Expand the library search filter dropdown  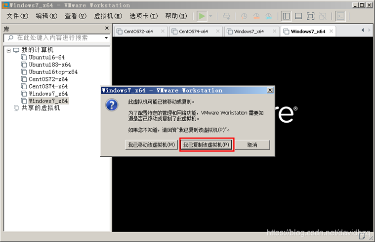click(106, 38)
